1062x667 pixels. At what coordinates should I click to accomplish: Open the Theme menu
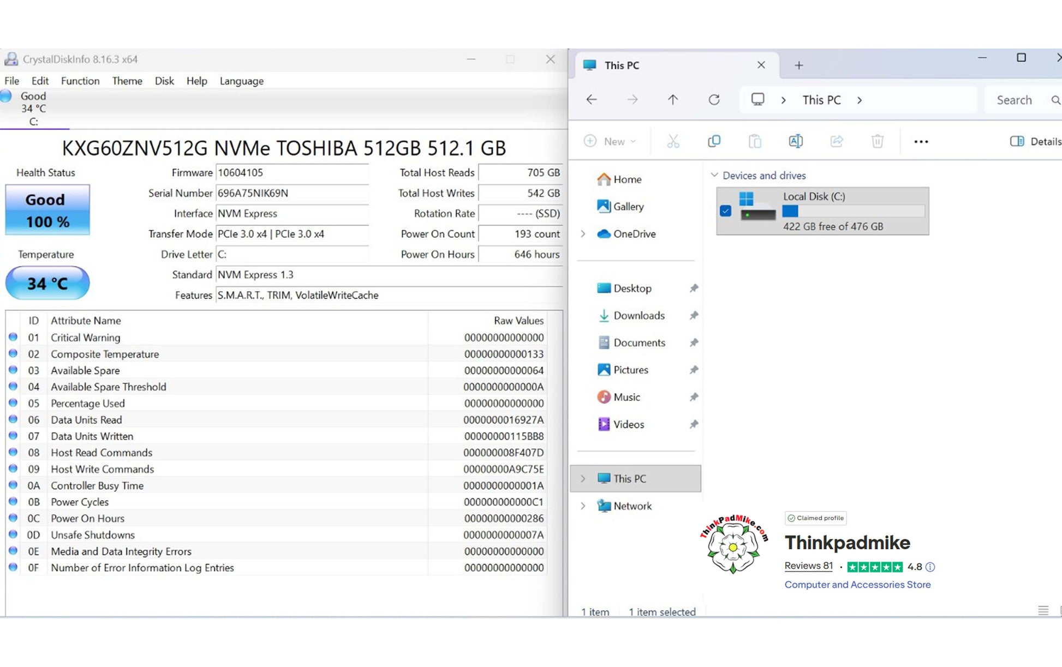tap(127, 81)
